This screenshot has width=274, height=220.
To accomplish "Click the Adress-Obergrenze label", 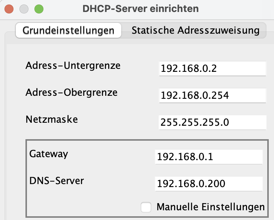I will pos(71,92).
